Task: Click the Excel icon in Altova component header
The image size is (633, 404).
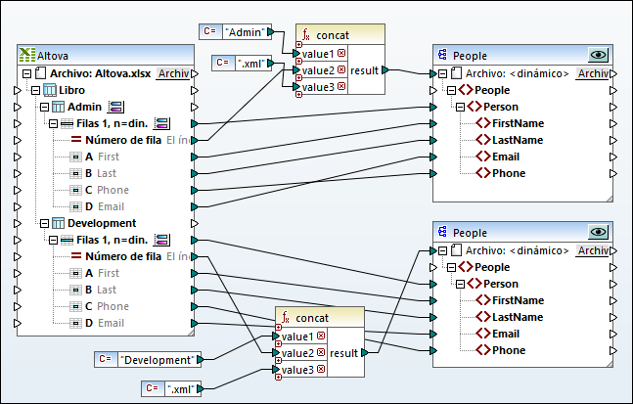Action: 27,58
